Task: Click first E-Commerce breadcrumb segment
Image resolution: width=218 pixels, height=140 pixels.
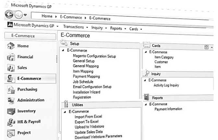Action: (71, 17)
